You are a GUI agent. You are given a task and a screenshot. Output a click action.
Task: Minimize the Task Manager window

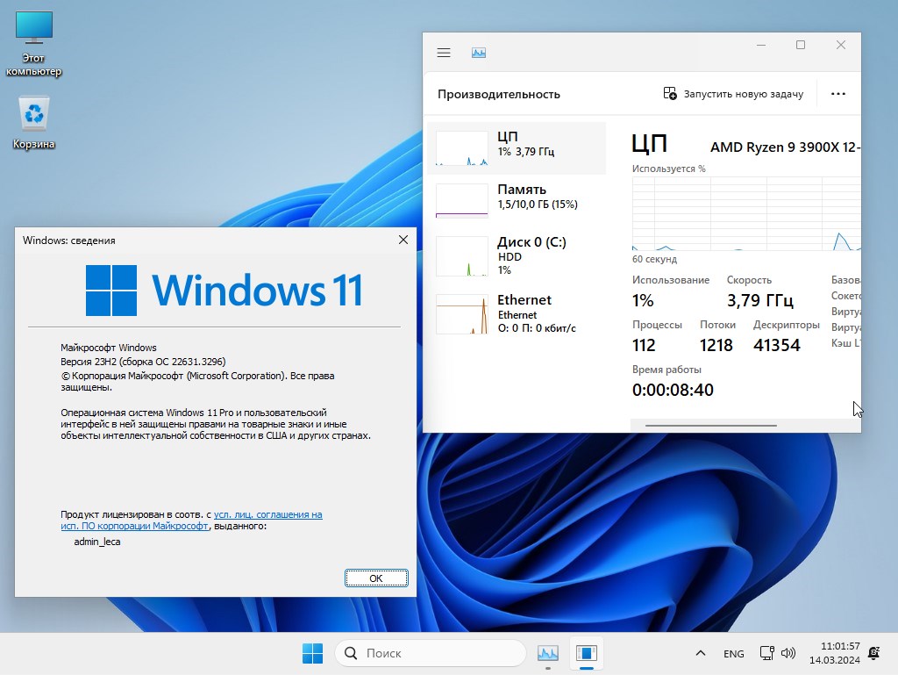761,45
